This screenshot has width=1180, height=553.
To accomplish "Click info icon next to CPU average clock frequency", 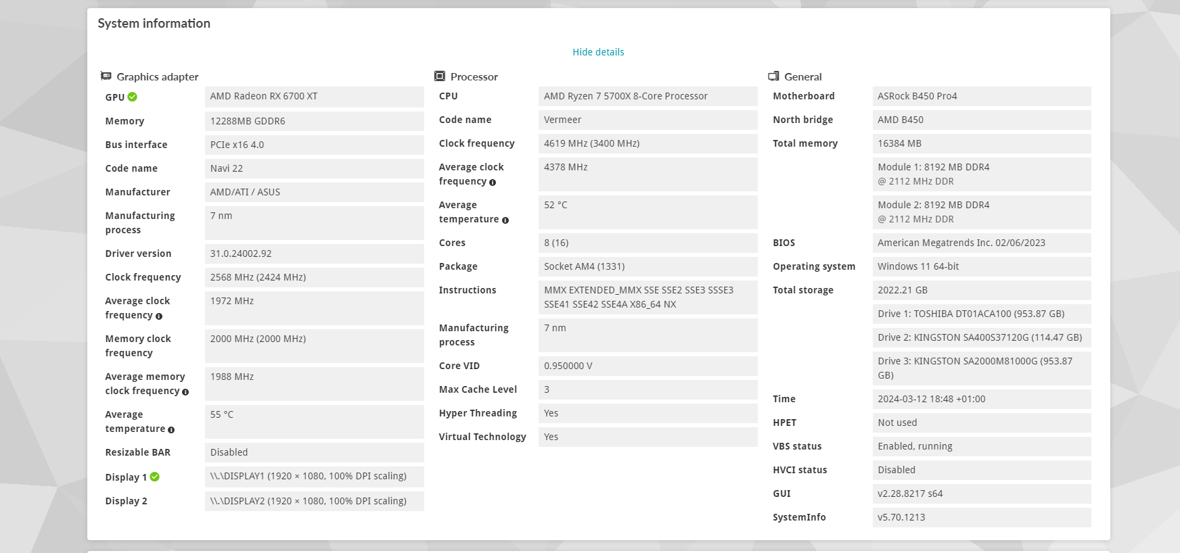I will click(493, 183).
